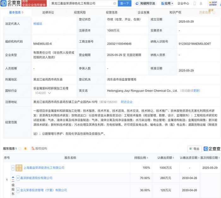Select the English name Heilongjiang Jiayi Rongyuan text
221x198 pixels.
coord(142,91)
